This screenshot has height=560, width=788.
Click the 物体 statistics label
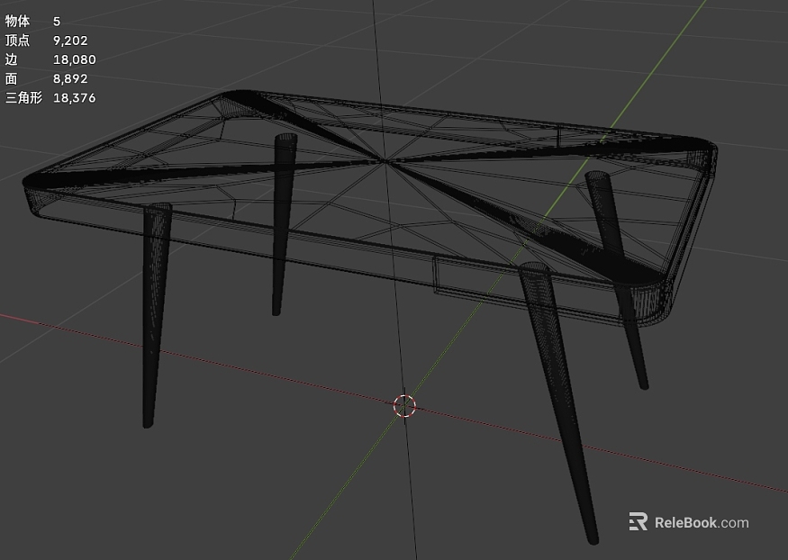click(x=18, y=21)
